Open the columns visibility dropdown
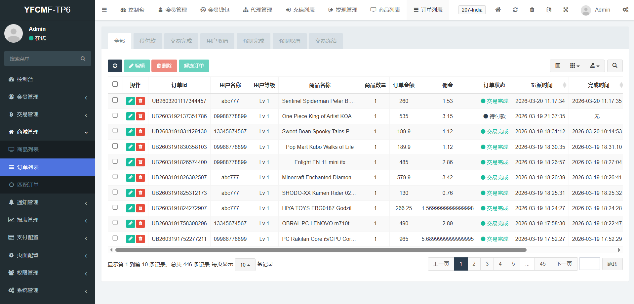This screenshot has width=634, height=304. [575, 66]
